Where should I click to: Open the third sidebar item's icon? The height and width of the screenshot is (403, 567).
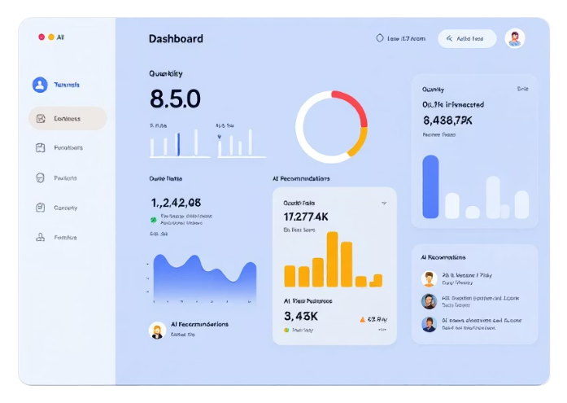point(40,148)
